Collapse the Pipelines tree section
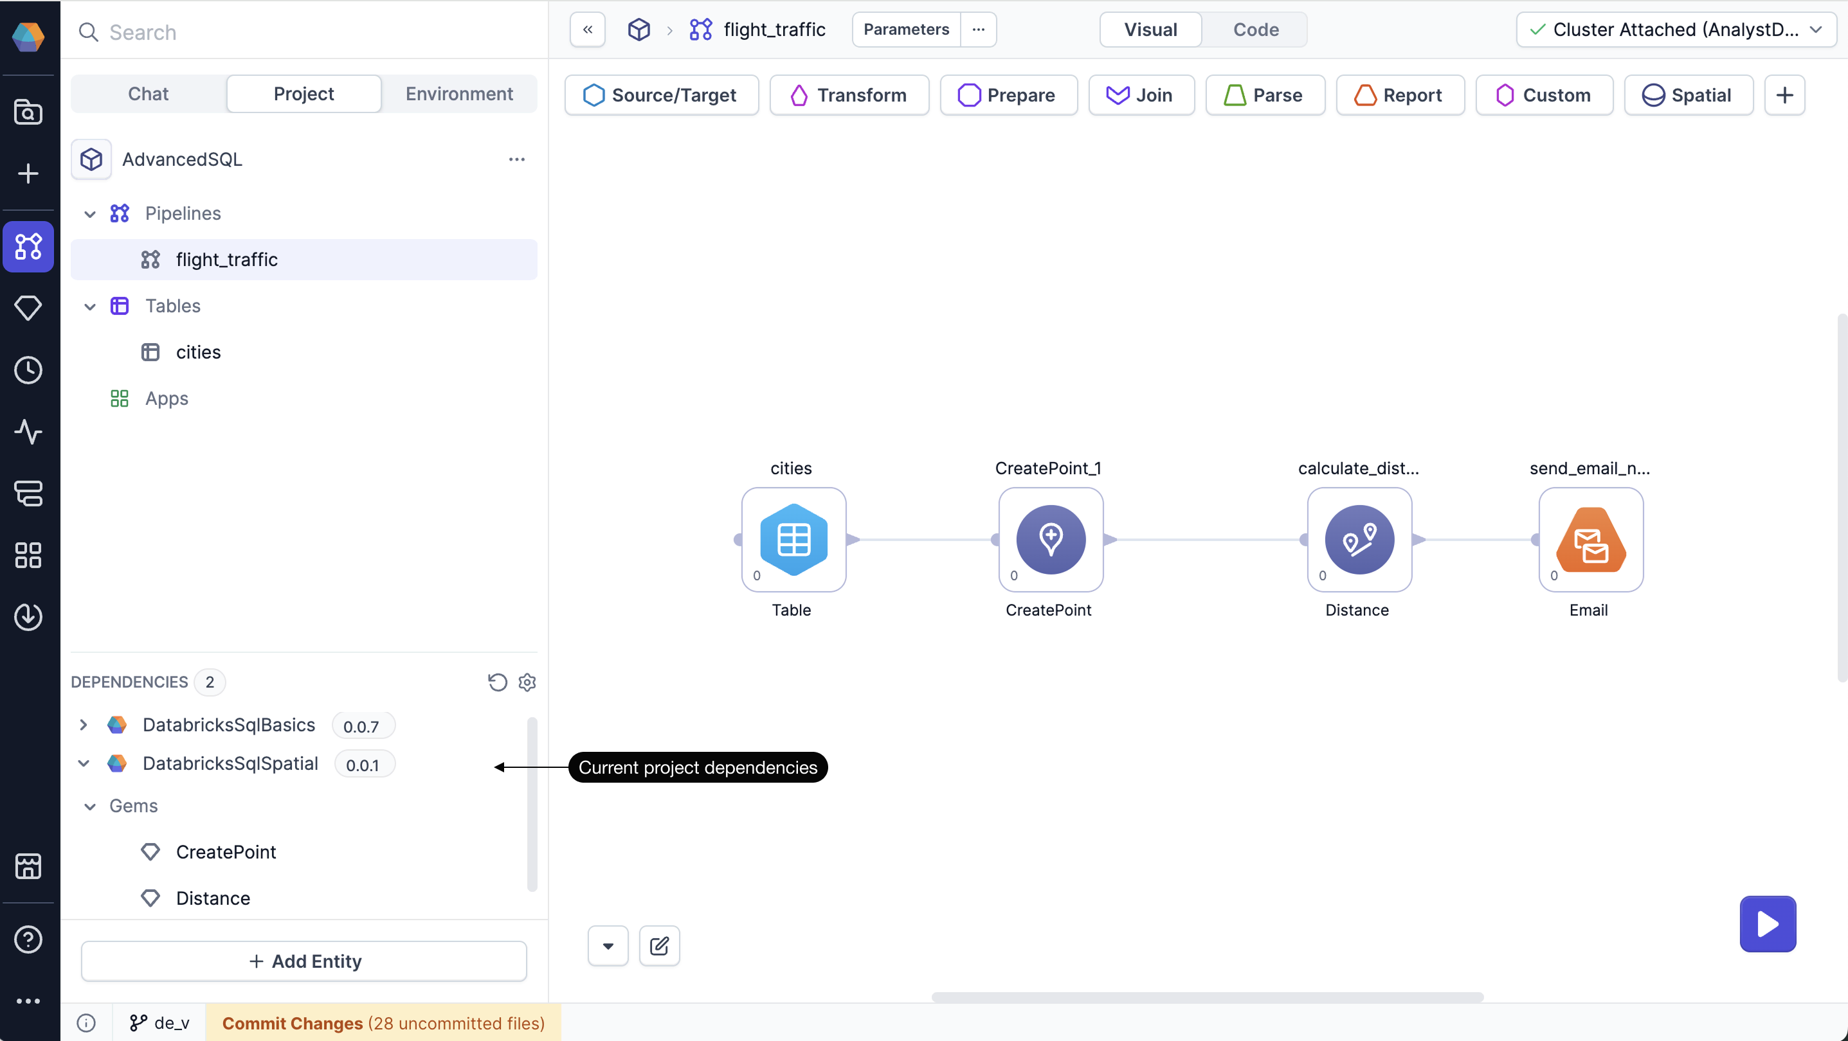This screenshot has height=1041, width=1848. (x=89, y=213)
